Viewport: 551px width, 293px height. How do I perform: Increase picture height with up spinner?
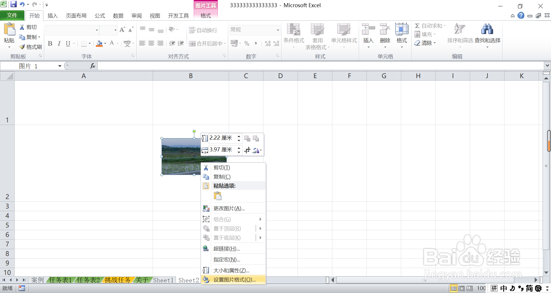(239, 136)
